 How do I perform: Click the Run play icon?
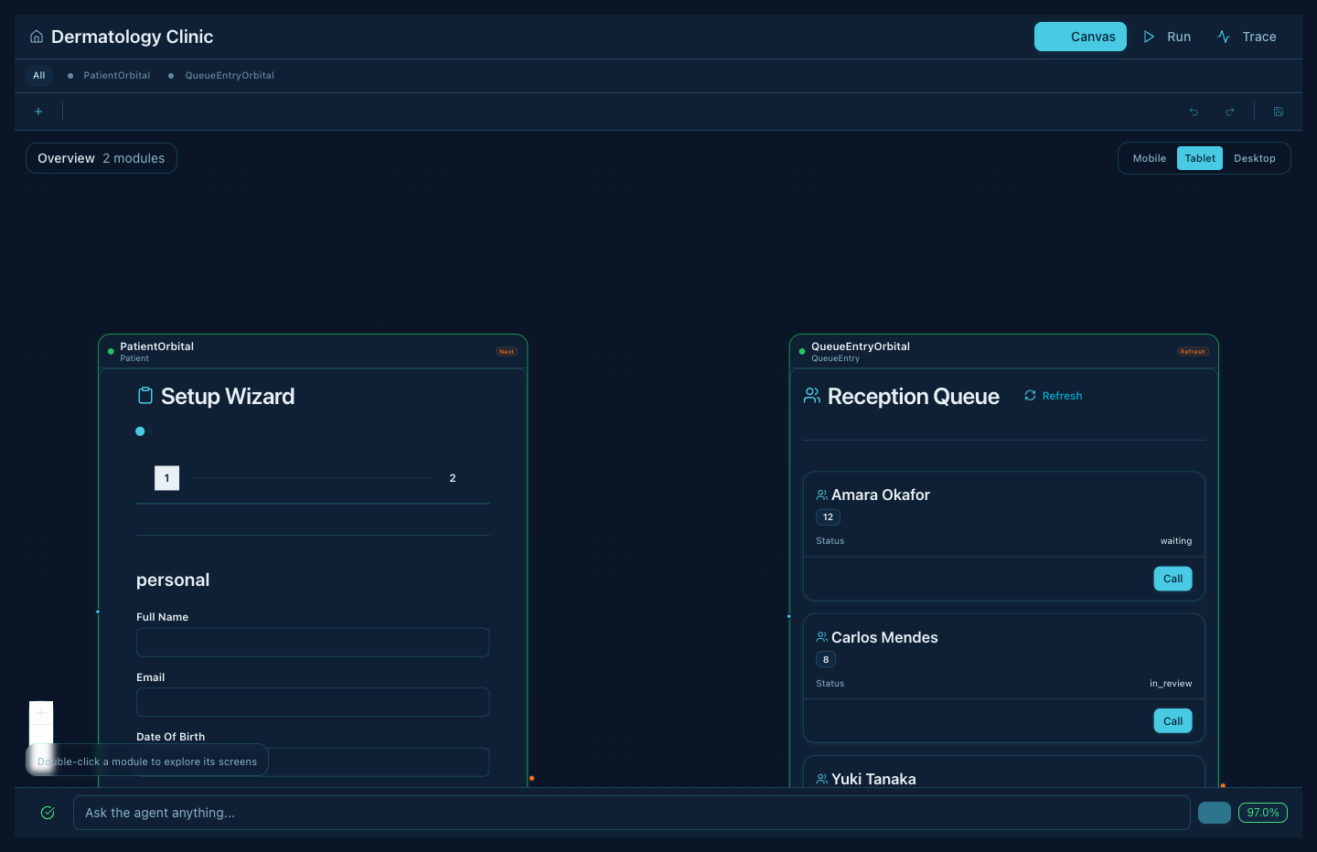pos(1149,37)
